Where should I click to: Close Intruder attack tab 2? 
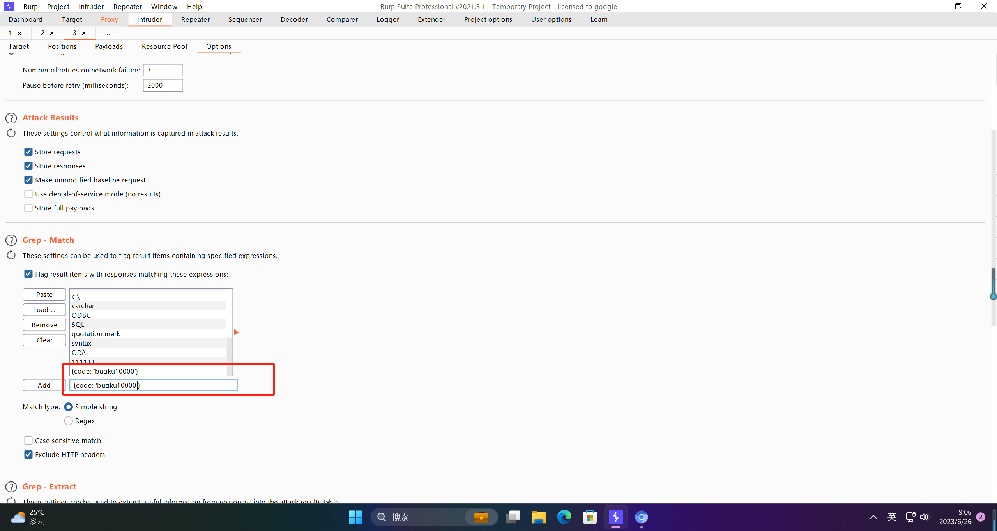click(x=52, y=33)
